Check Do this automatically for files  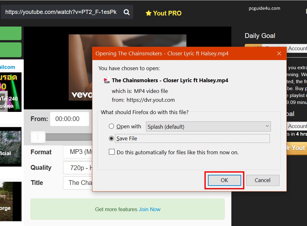pos(112,152)
